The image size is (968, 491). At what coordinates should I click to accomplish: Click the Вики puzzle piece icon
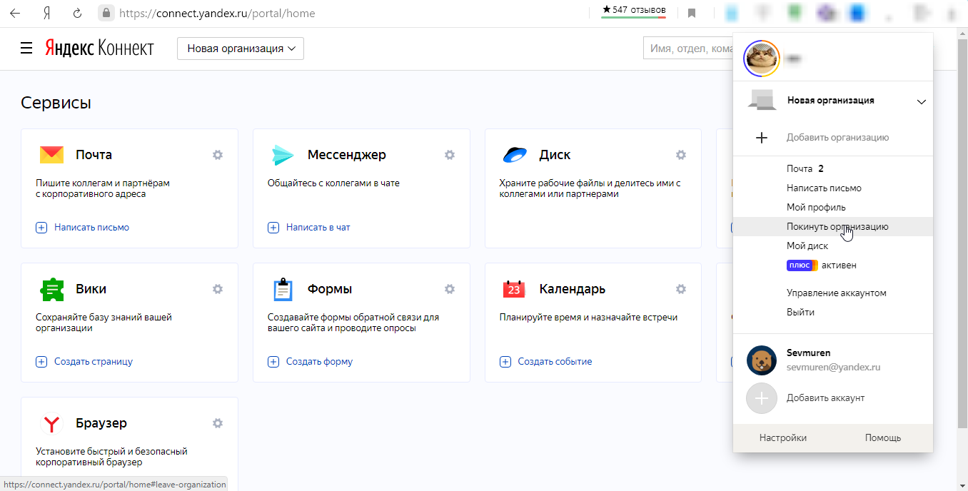pyautogui.click(x=51, y=289)
